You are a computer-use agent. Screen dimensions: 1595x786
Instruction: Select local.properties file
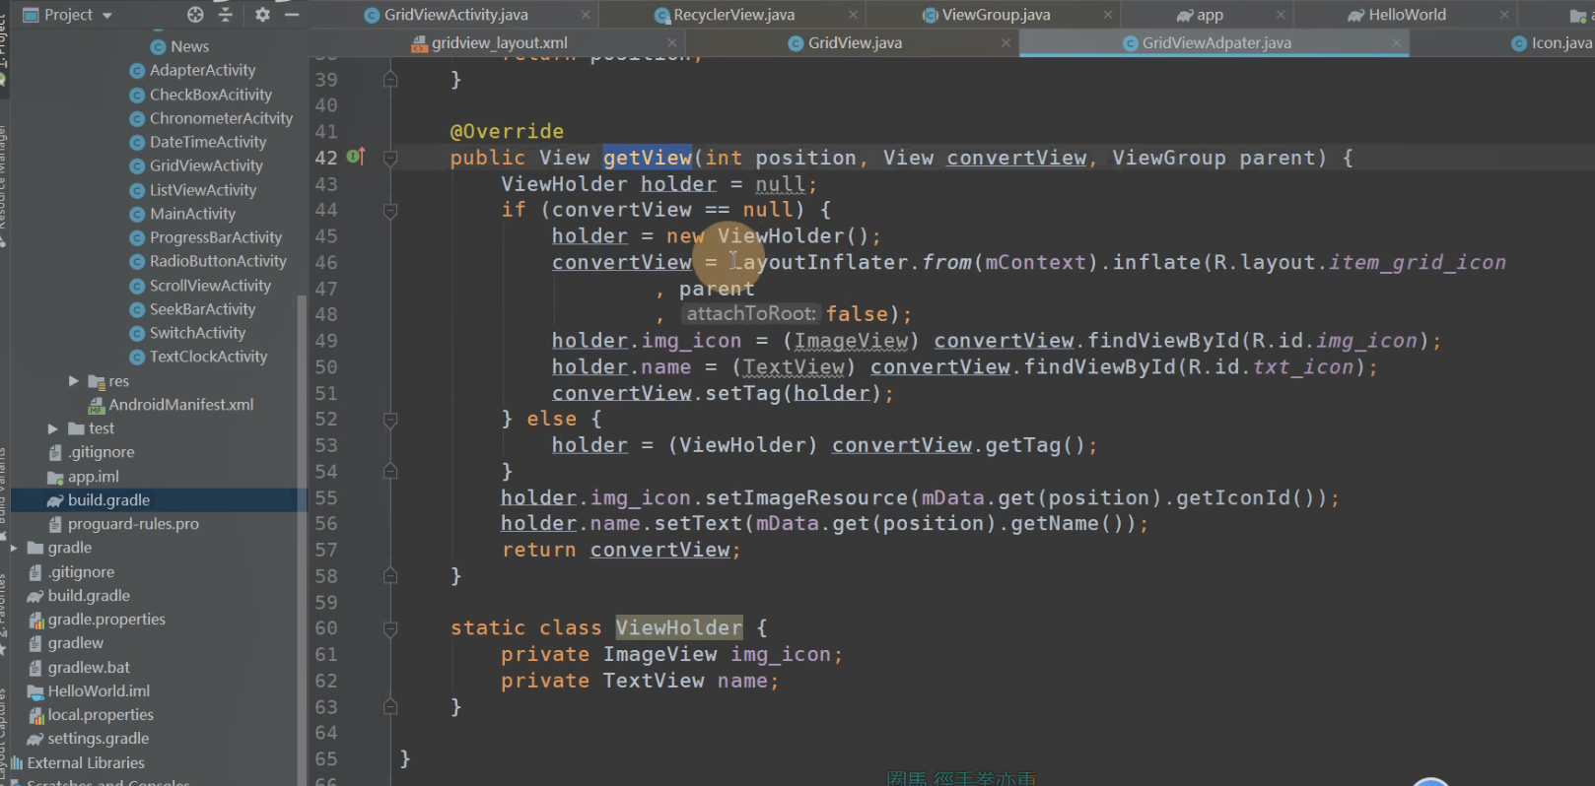pos(91,715)
